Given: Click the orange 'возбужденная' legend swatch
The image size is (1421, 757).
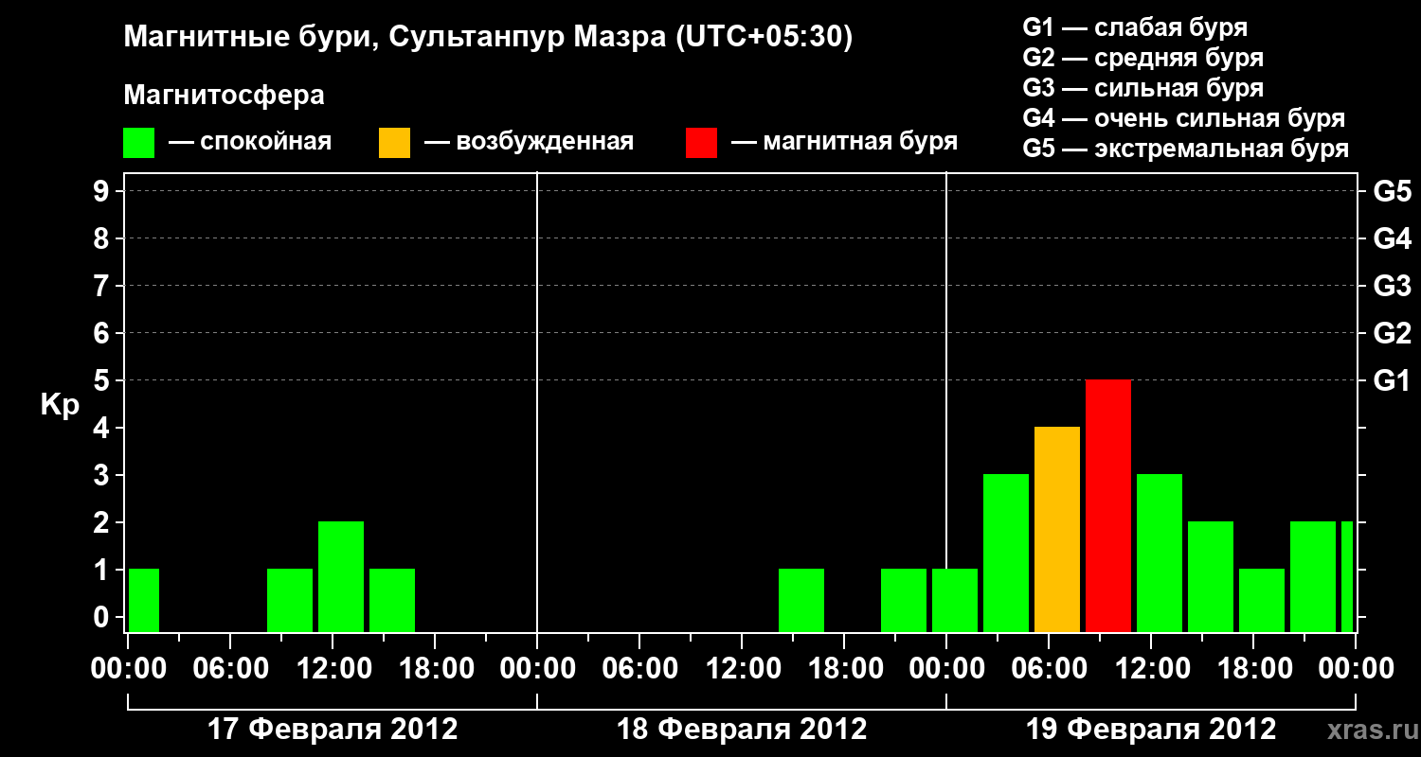Looking at the screenshot, I should [x=394, y=143].
